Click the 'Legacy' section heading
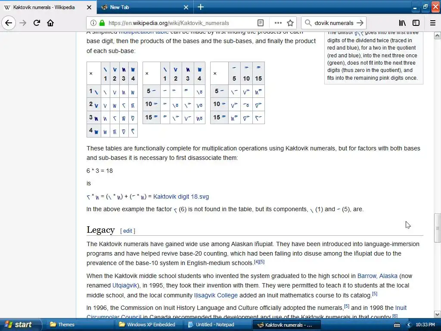The width and height of the screenshot is (441, 331). click(x=101, y=230)
